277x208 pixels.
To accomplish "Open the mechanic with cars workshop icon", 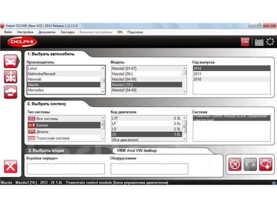I will [x=10, y=77].
